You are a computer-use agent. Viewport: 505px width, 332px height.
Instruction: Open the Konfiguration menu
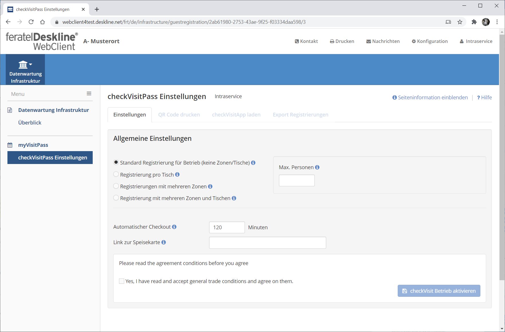tap(429, 41)
